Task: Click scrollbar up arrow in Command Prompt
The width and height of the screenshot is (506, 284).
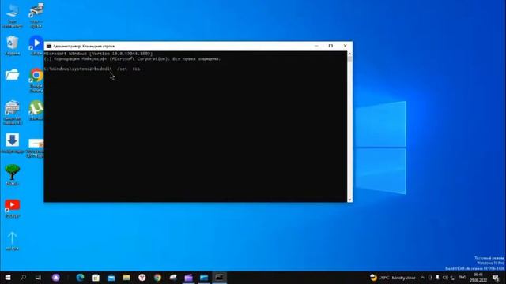Action: [349, 54]
